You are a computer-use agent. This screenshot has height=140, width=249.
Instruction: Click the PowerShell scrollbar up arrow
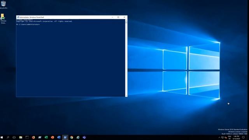pos(126,20)
